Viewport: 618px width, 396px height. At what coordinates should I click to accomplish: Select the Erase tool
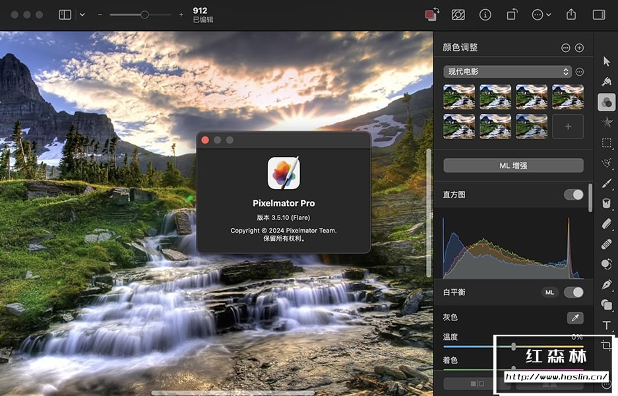tap(607, 223)
